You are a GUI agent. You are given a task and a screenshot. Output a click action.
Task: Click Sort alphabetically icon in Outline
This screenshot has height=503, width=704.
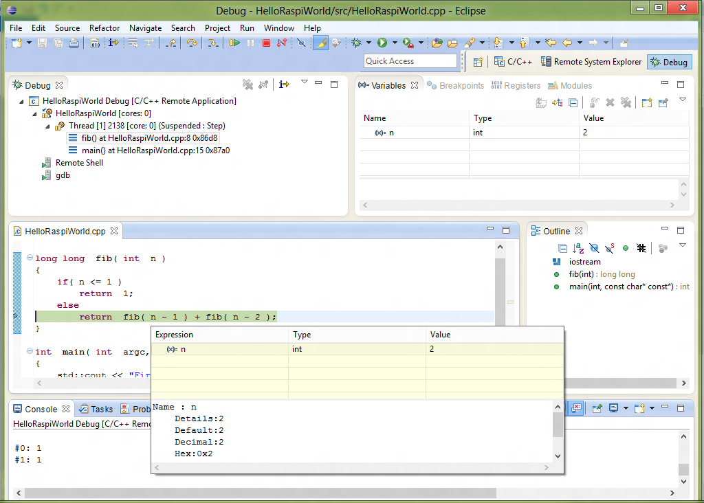pos(578,248)
